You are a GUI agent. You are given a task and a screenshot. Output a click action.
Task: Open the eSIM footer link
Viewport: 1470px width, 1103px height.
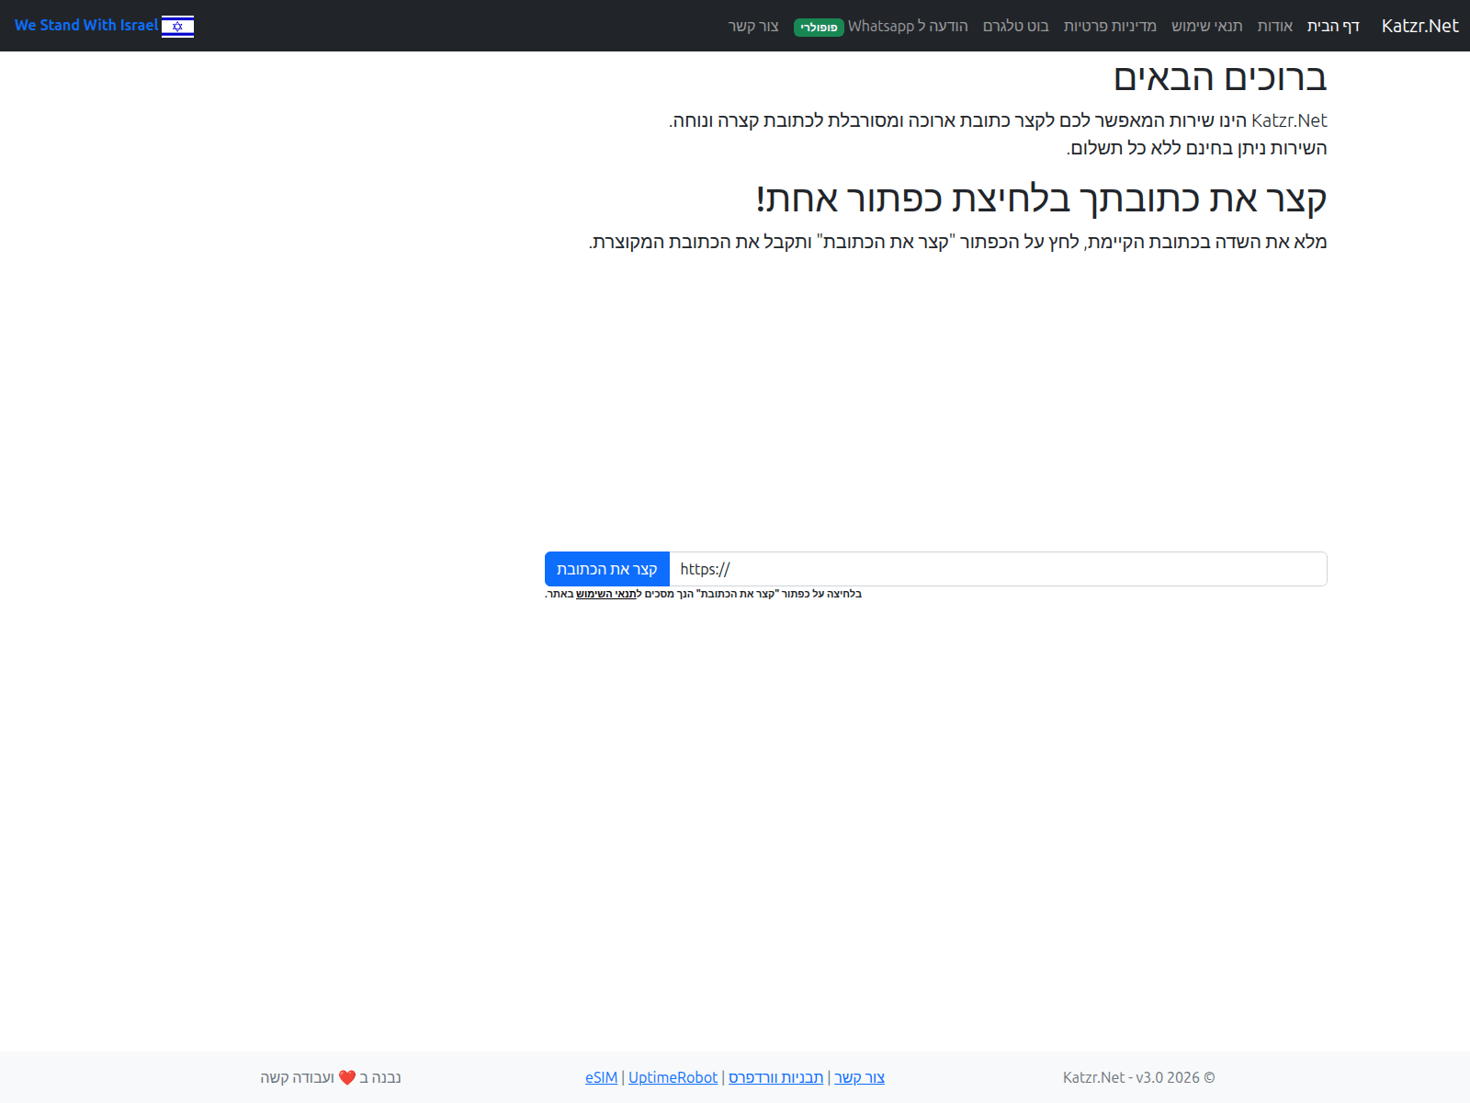(x=602, y=1077)
